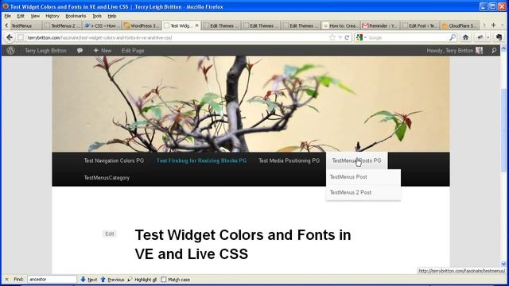Click Highlight all in find bar

142,279
